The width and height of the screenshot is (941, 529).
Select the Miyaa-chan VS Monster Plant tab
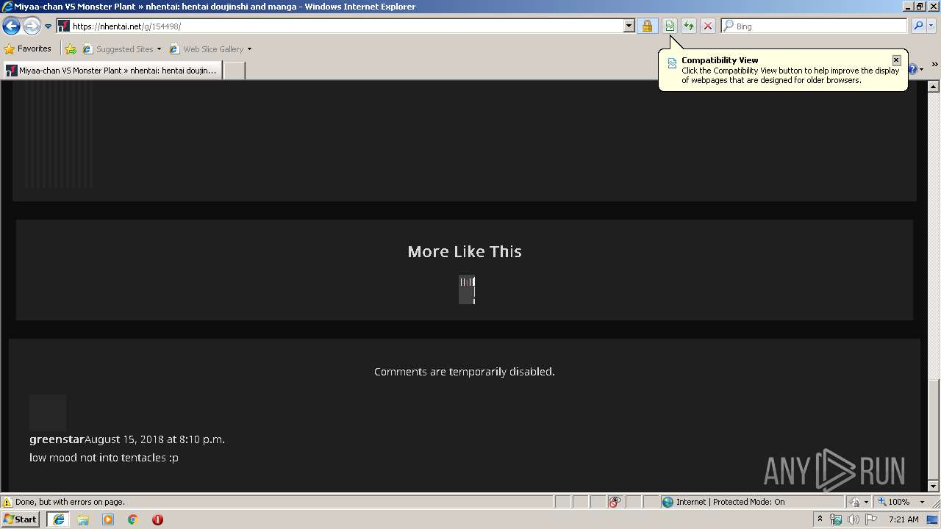(112, 71)
